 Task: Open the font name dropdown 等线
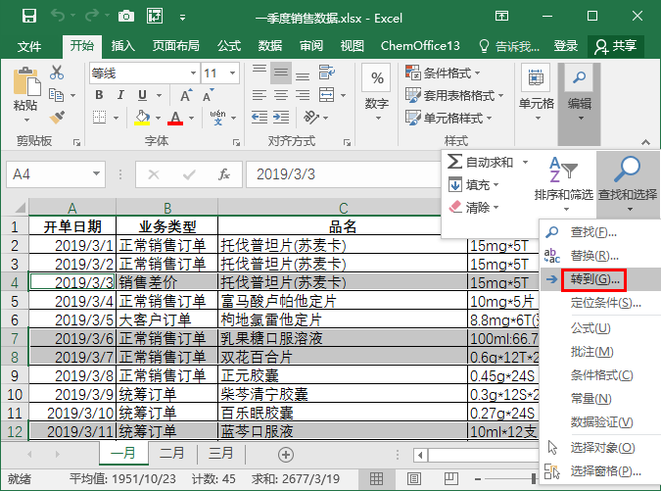tap(193, 73)
